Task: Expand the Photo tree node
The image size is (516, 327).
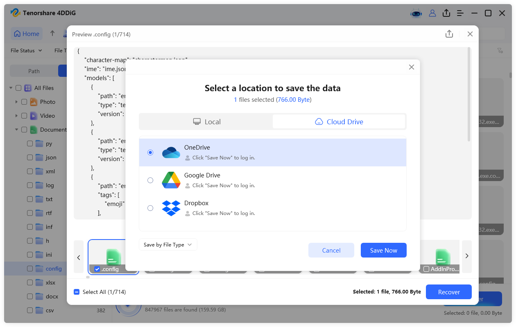Action: click(x=16, y=102)
